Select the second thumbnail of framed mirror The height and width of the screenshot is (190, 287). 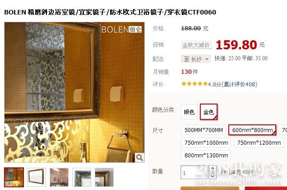[37, 177]
